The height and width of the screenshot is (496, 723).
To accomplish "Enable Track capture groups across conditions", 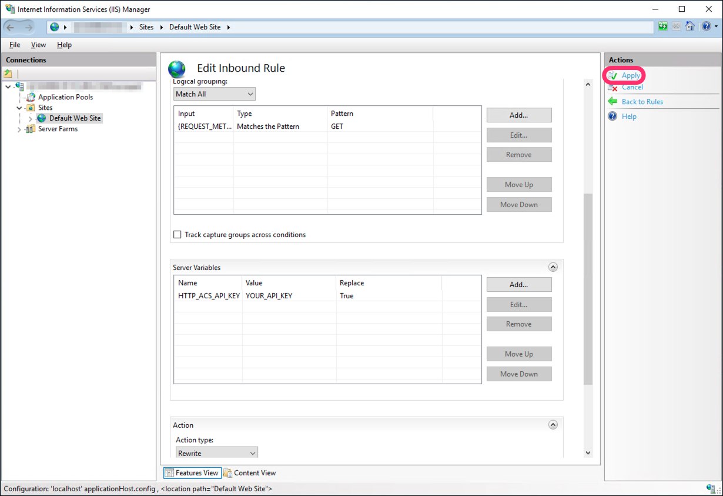I will click(178, 235).
